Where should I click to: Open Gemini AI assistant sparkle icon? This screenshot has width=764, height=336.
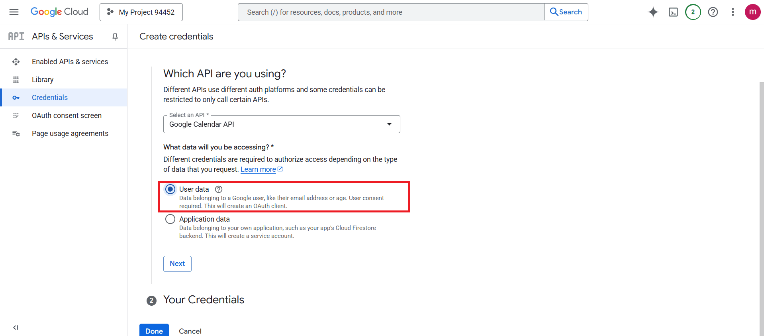pyautogui.click(x=653, y=12)
